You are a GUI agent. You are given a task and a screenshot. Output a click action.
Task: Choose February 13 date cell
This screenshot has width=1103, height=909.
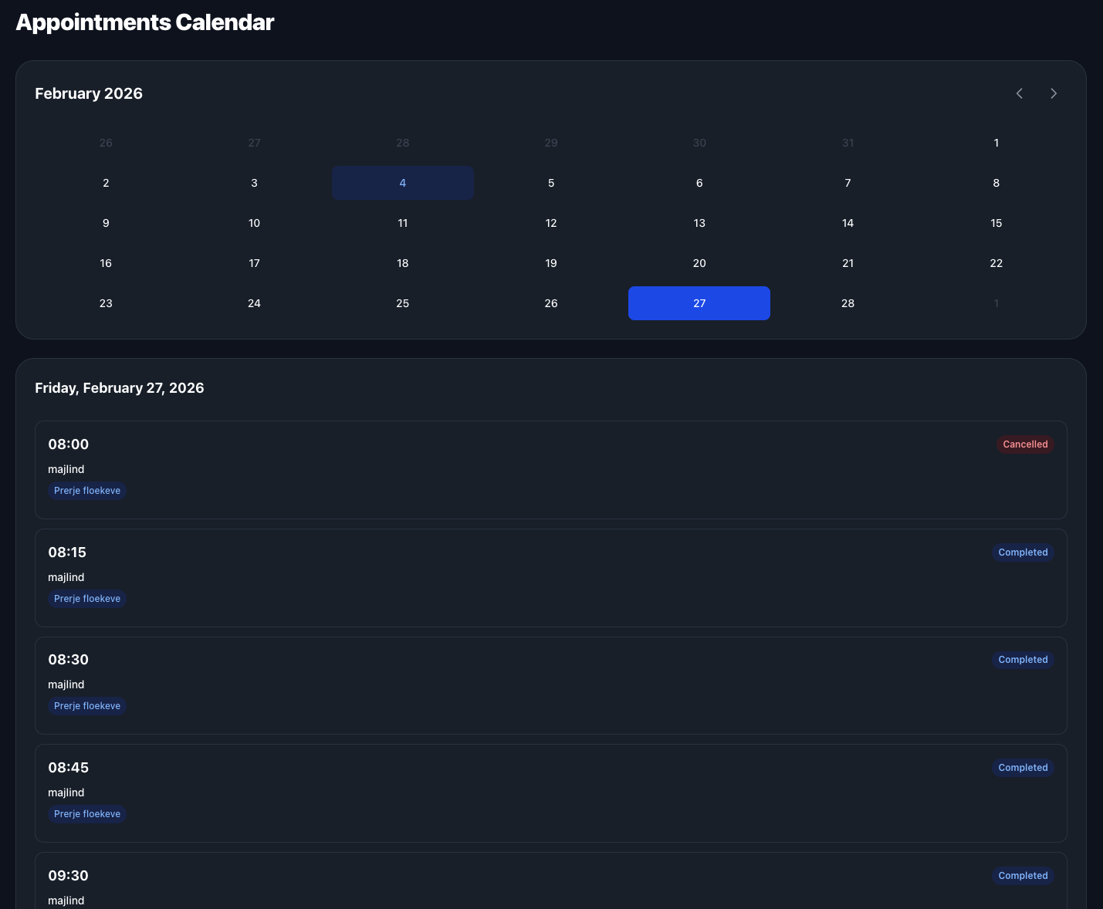(699, 223)
